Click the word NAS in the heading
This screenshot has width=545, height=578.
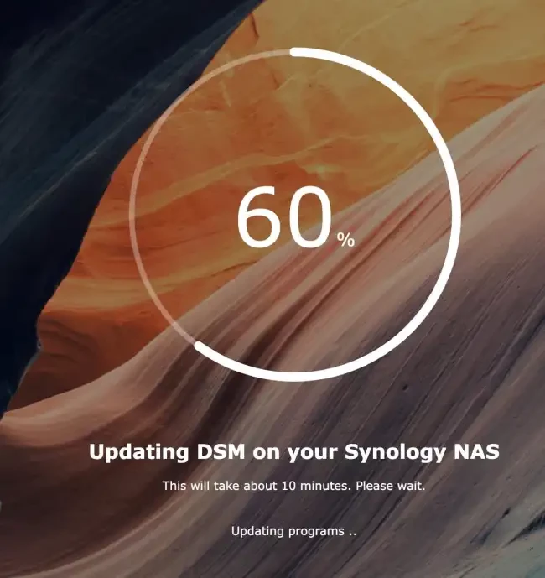(x=476, y=451)
